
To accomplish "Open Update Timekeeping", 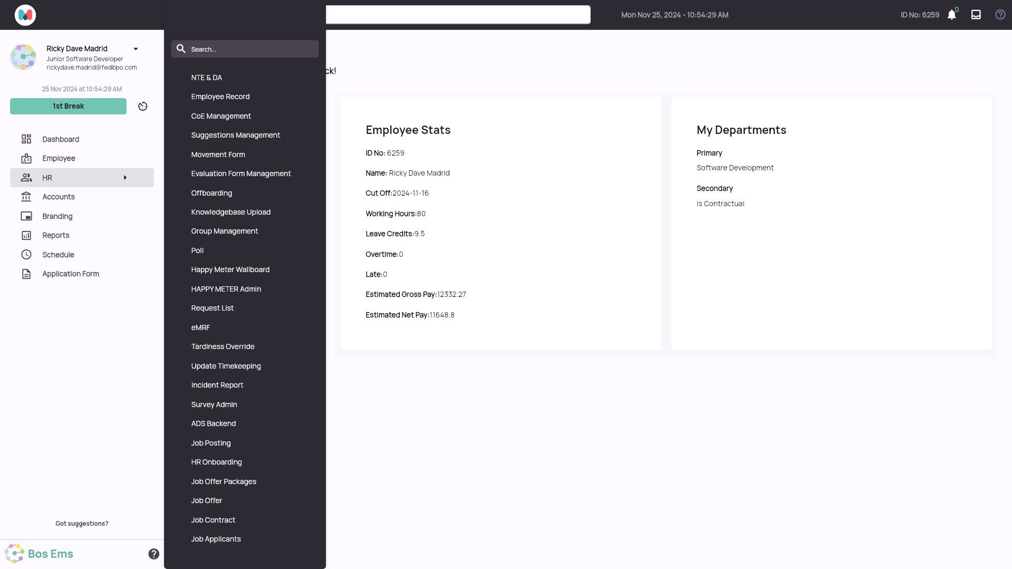I will (226, 366).
